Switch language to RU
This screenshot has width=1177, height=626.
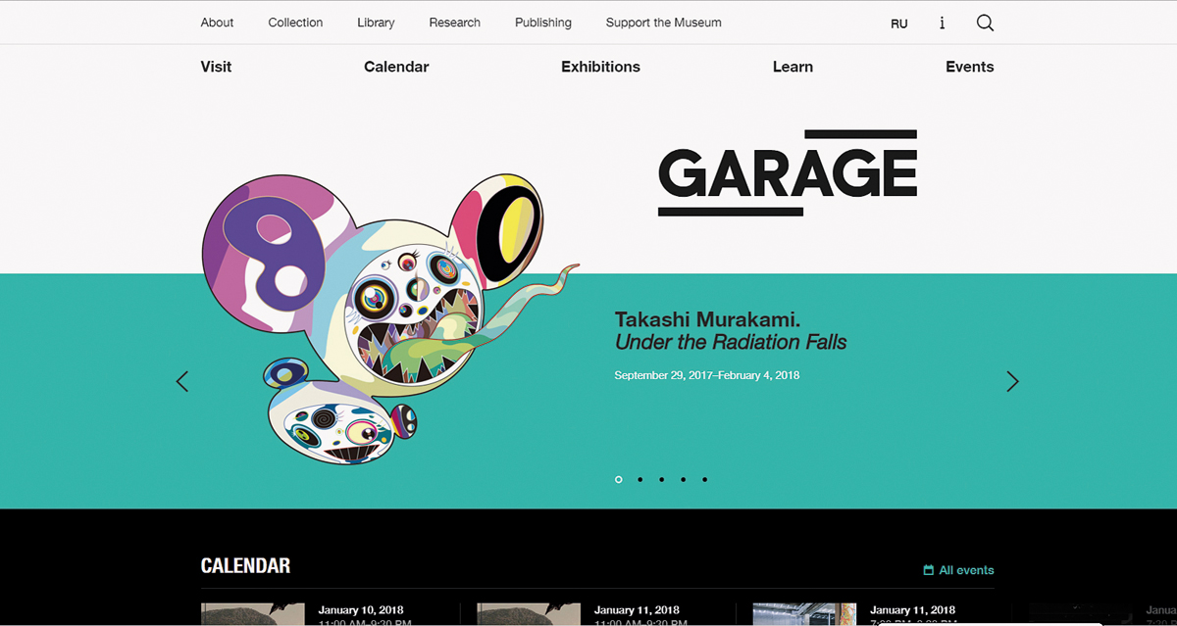point(899,24)
